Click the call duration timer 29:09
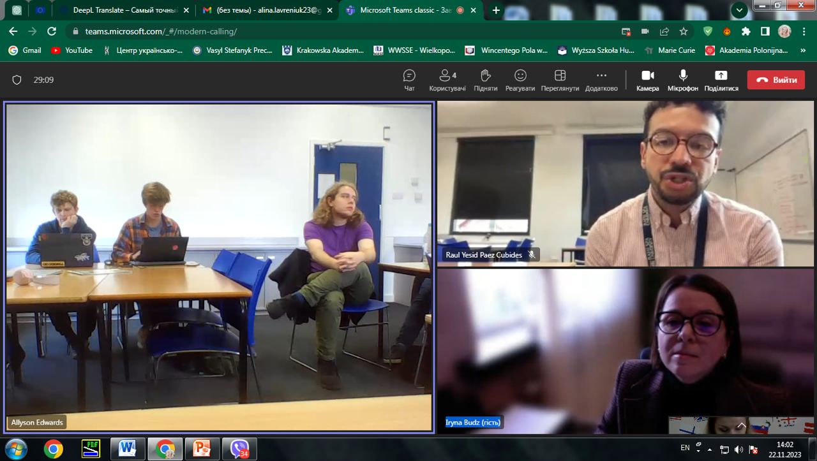Image resolution: width=817 pixels, height=461 pixels. 43,80
